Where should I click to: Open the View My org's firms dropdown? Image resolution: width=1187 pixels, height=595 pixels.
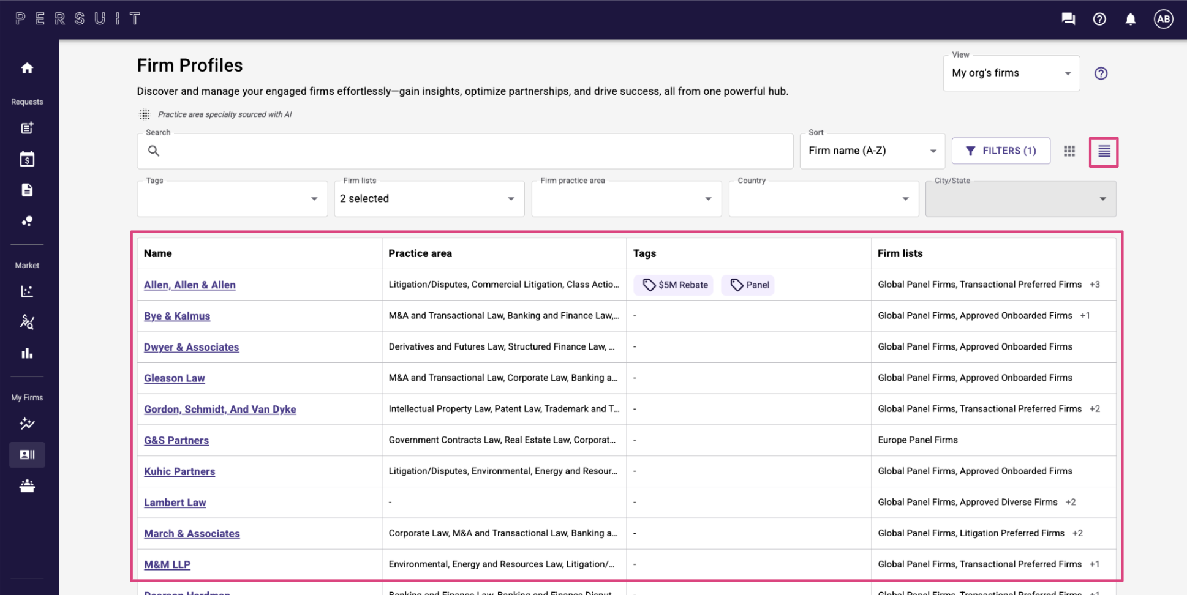(x=1011, y=73)
